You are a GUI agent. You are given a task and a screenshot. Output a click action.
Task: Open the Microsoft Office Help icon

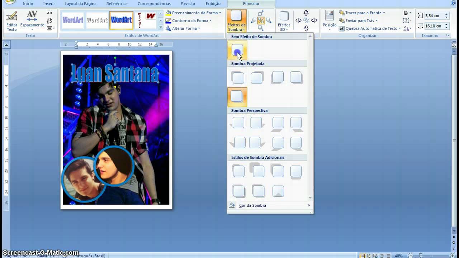pos(454,3)
